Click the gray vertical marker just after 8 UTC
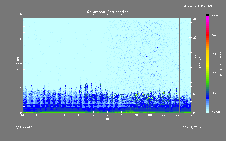 (80, 65)
